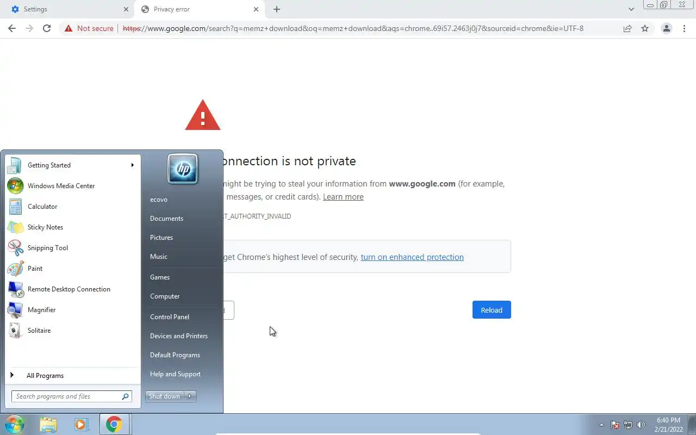Open the Chrome tab search dropdown
This screenshot has width=696, height=435.
631,9
